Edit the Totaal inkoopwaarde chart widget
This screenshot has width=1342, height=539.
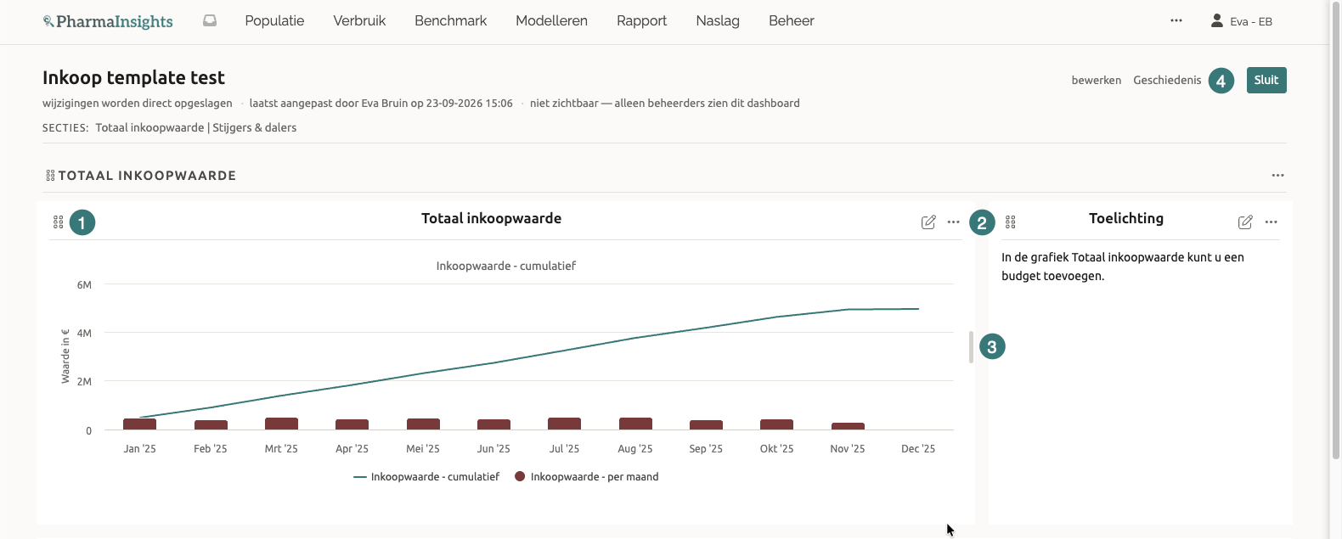point(928,222)
